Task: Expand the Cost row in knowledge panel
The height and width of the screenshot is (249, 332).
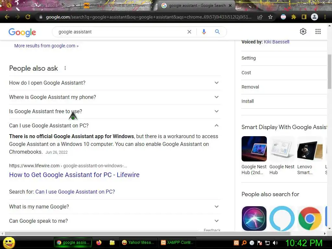Action: pyautogui.click(x=284, y=73)
